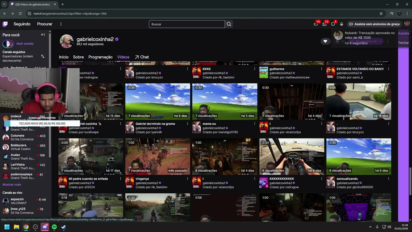Open the Prime loot crown icon with 18 badge
Viewport: 412px width, 232px height.
coord(316,24)
